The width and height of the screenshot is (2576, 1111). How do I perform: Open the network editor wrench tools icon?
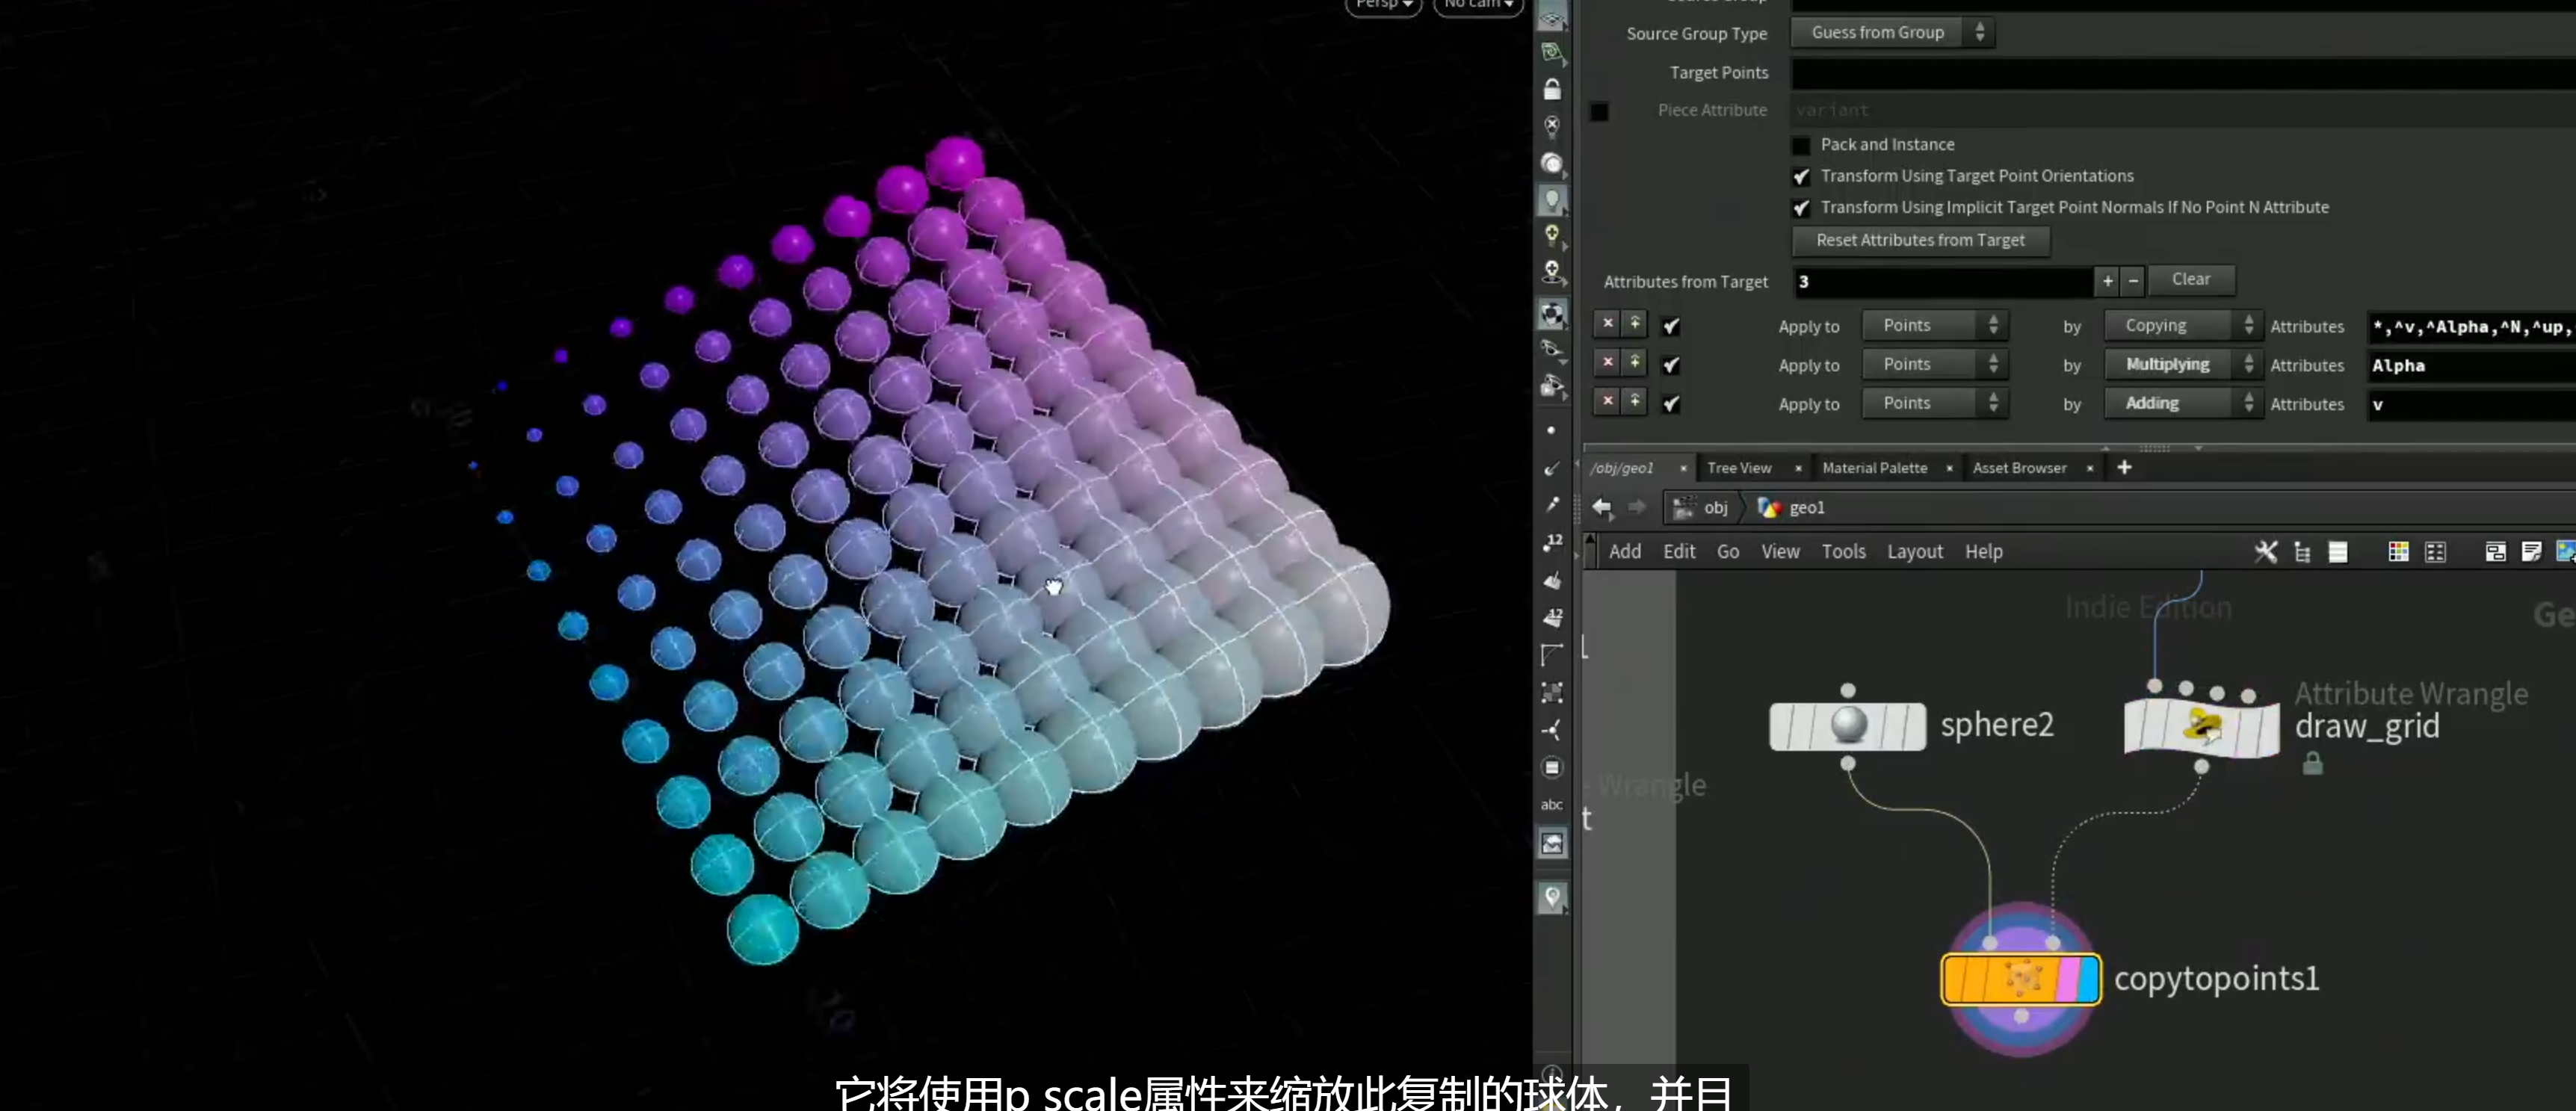[x=2266, y=552]
